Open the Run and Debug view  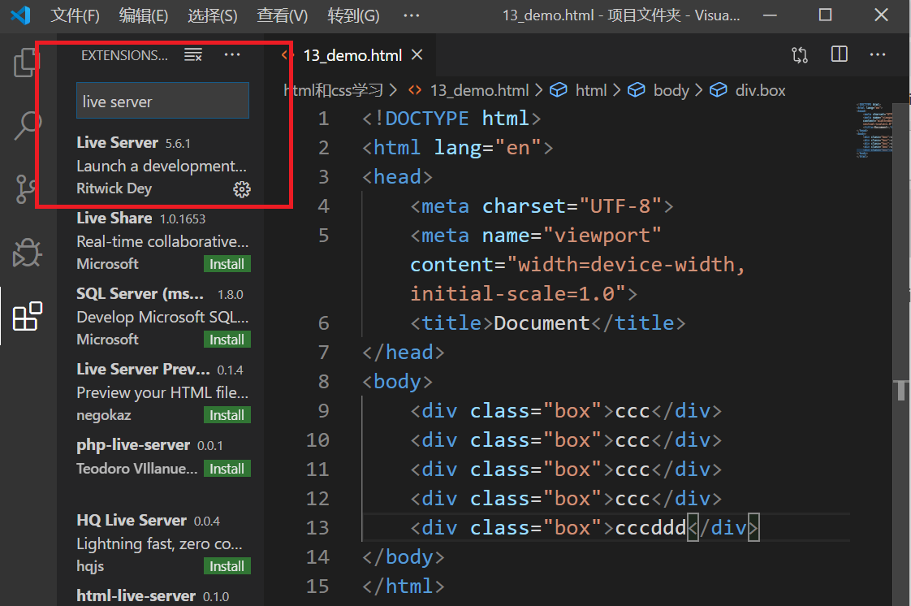(x=27, y=253)
